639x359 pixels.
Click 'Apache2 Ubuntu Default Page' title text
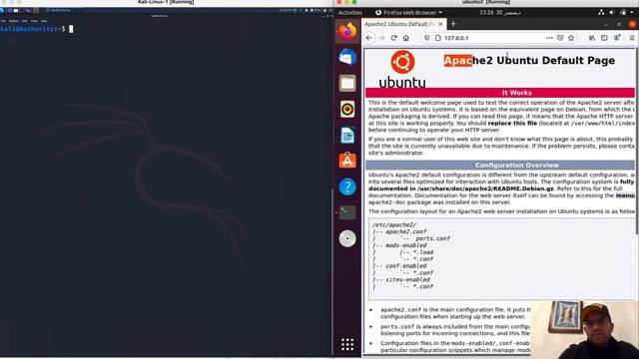(529, 60)
